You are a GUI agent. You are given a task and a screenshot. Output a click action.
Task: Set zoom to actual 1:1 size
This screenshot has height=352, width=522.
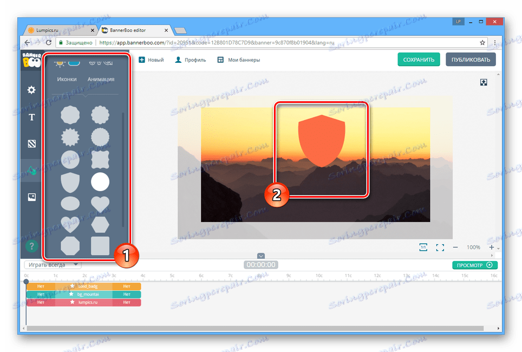[423, 247]
